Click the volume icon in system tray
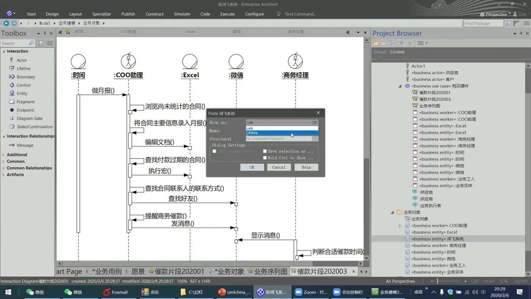The image size is (531, 299). coord(475,292)
